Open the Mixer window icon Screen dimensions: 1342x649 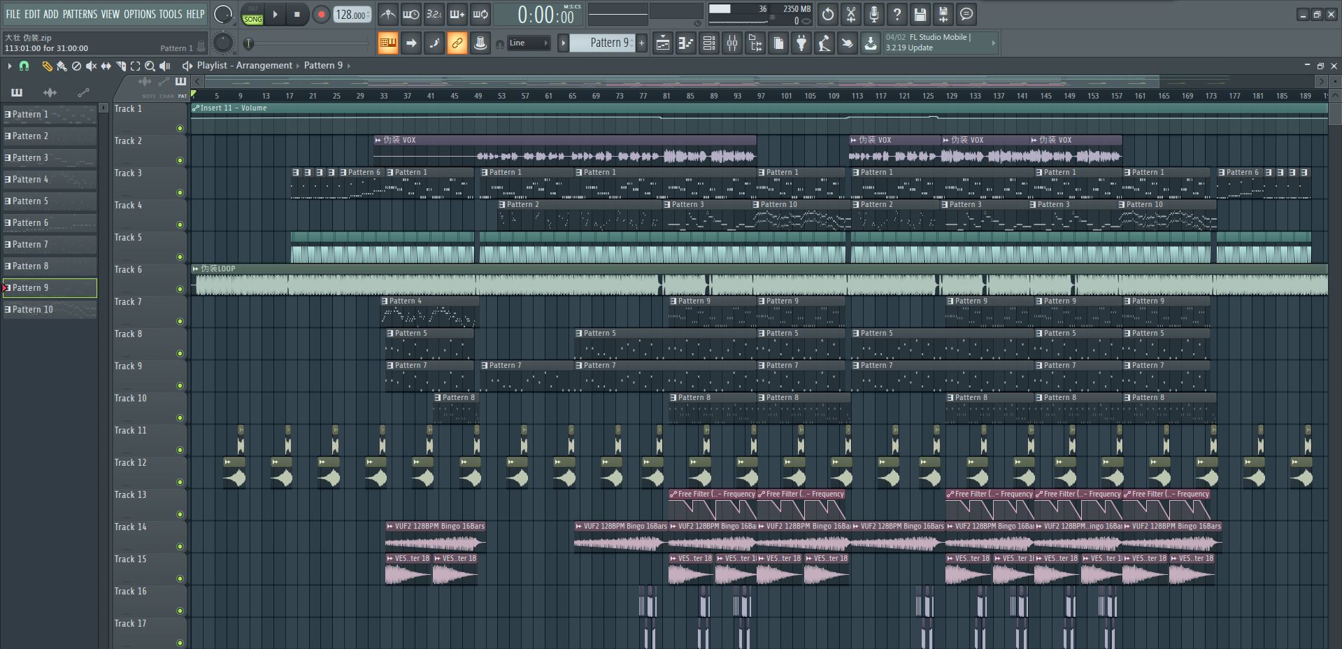[732, 43]
